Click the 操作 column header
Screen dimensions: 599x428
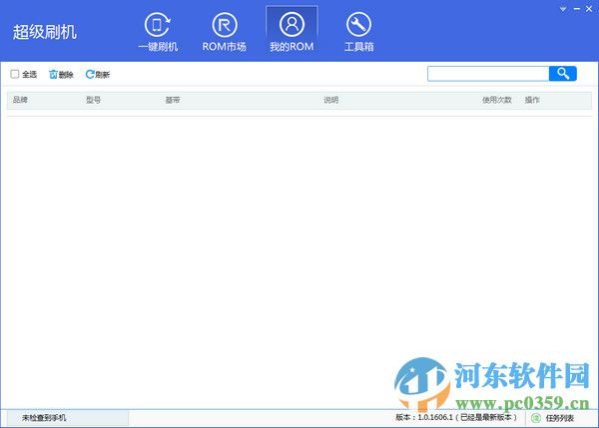click(x=532, y=100)
